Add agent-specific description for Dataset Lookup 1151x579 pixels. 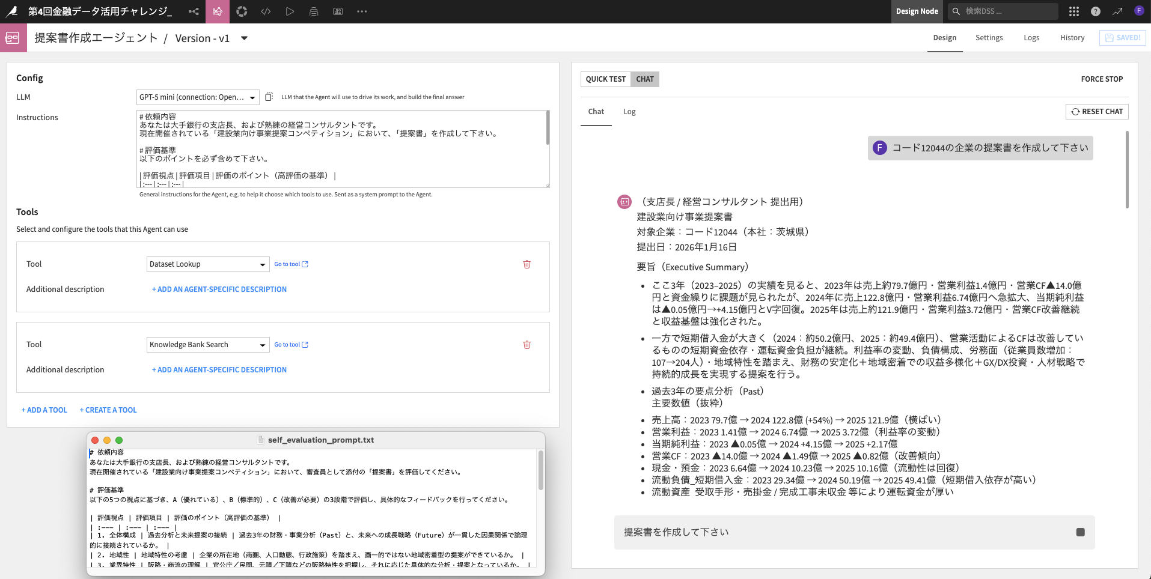(219, 289)
